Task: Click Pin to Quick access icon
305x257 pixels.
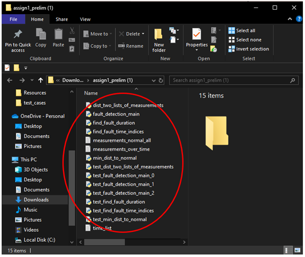Action: [x=18, y=34]
